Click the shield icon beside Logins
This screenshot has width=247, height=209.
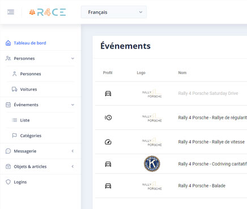click(x=8, y=182)
